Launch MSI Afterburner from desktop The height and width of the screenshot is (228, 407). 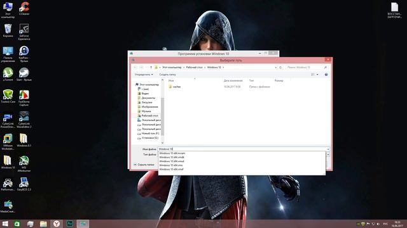pos(24,164)
